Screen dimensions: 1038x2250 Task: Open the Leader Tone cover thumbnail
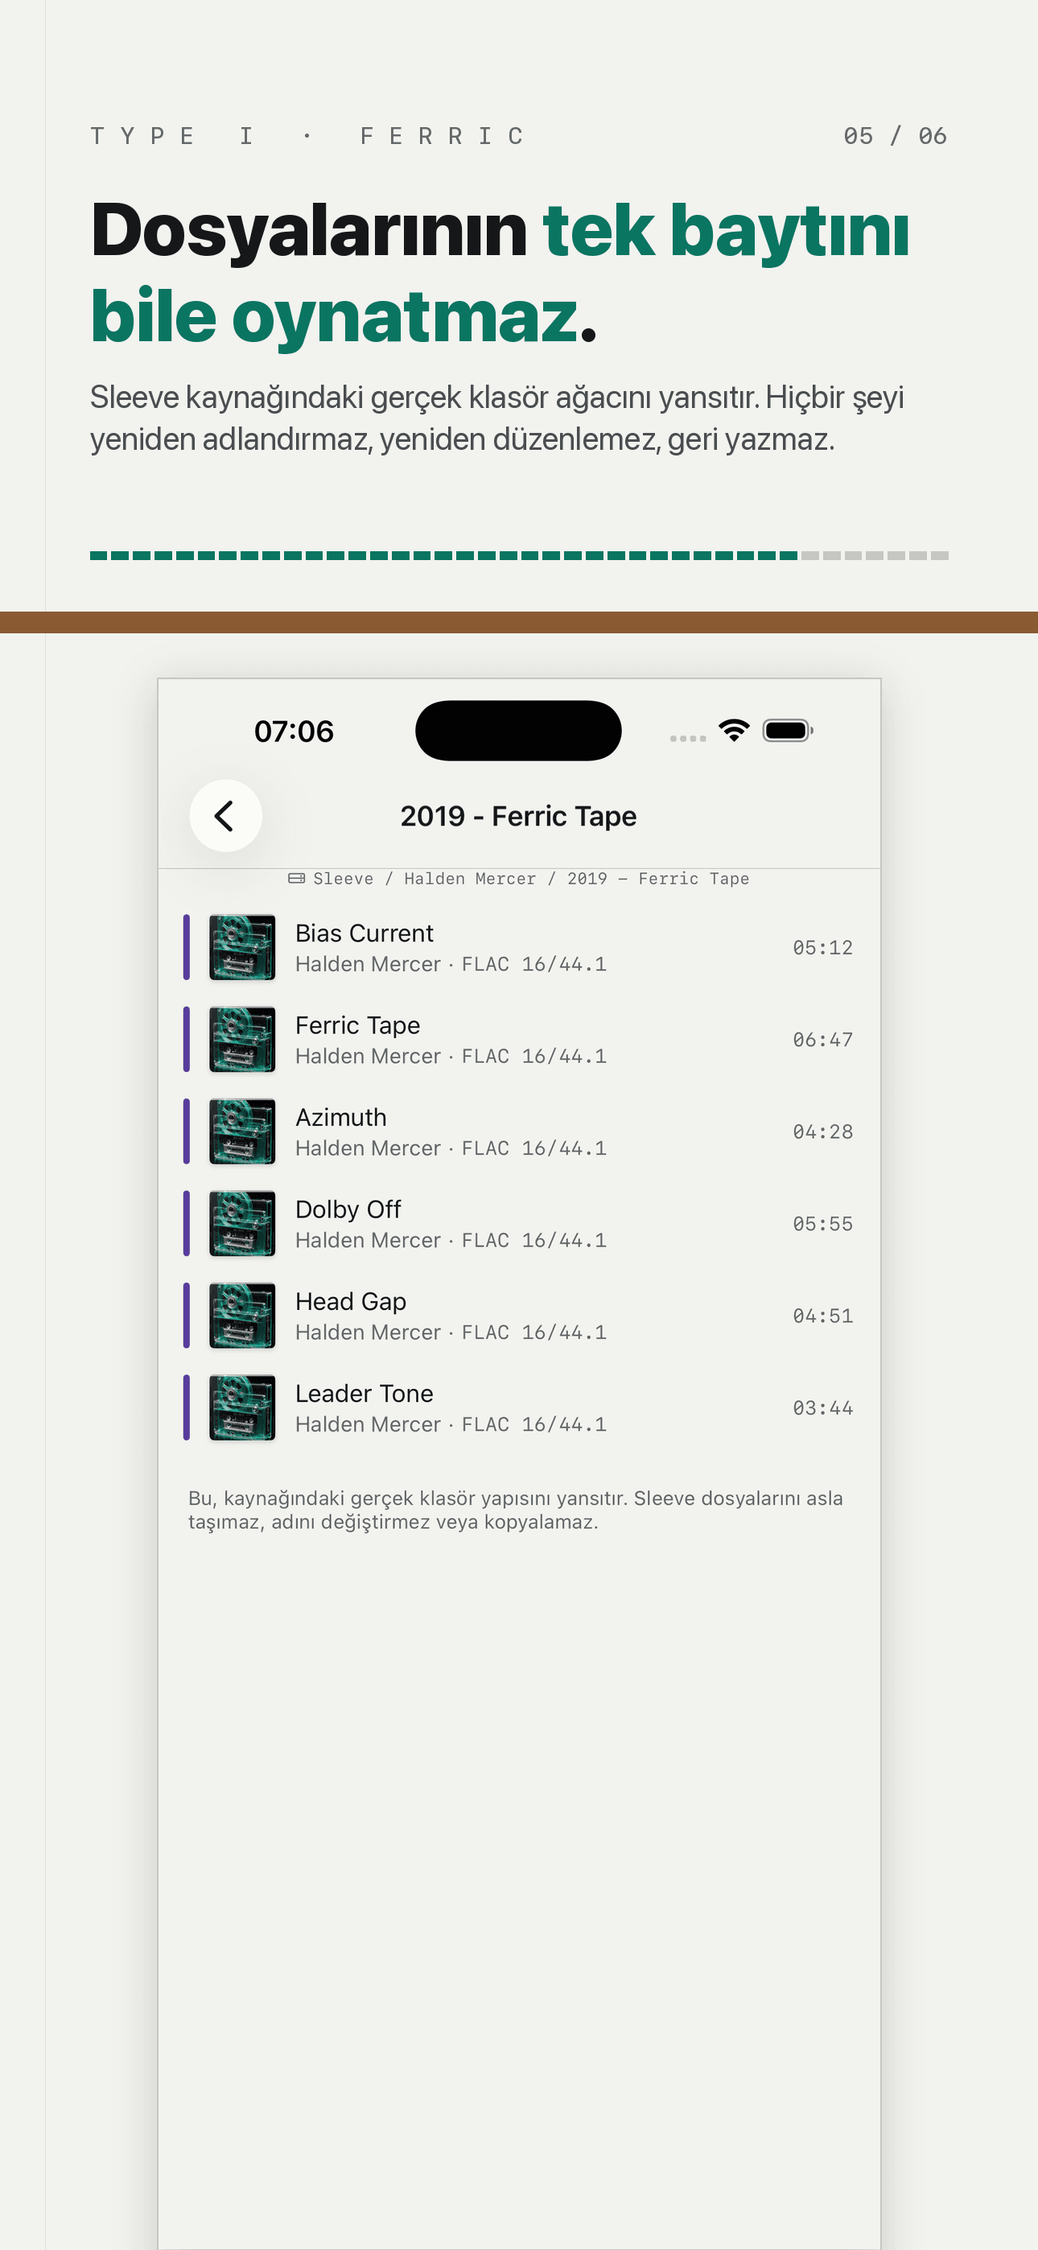pos(242,1408)
